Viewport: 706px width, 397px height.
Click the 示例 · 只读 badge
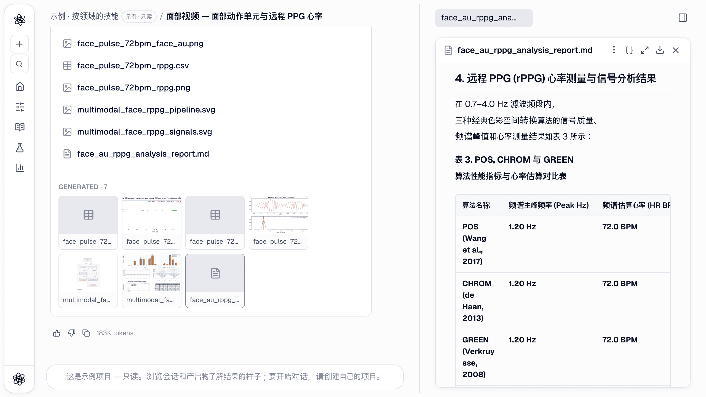point(139,17)
